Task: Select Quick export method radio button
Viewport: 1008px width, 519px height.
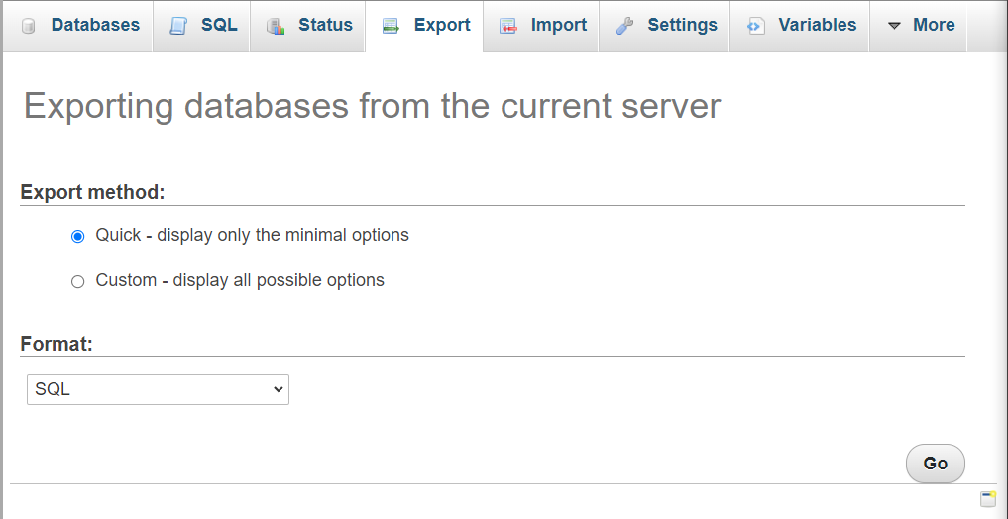Action: click(77, 237)
